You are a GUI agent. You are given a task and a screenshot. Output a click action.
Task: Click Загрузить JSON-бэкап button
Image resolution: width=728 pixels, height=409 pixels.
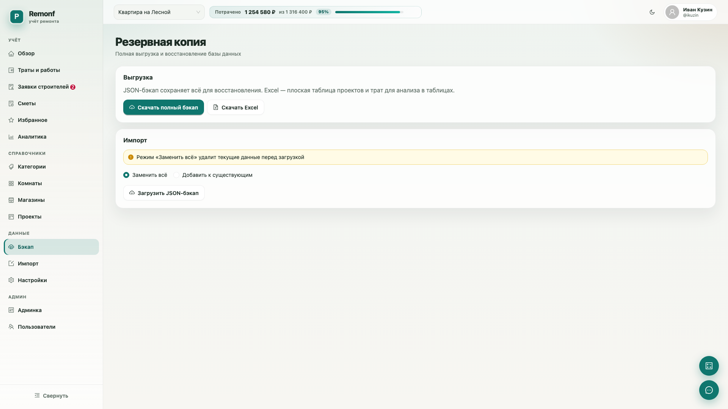tap(164, 193)
